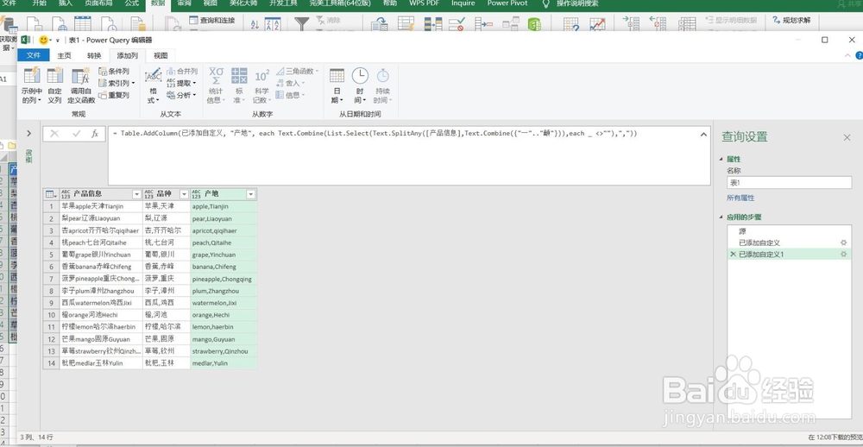Click the fx formula button in formula bar

(95, 133)
